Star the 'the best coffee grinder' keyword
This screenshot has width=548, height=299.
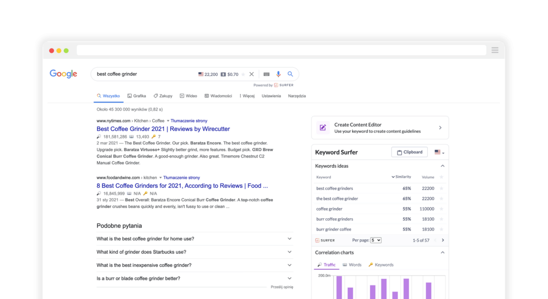tap(442, 199)
